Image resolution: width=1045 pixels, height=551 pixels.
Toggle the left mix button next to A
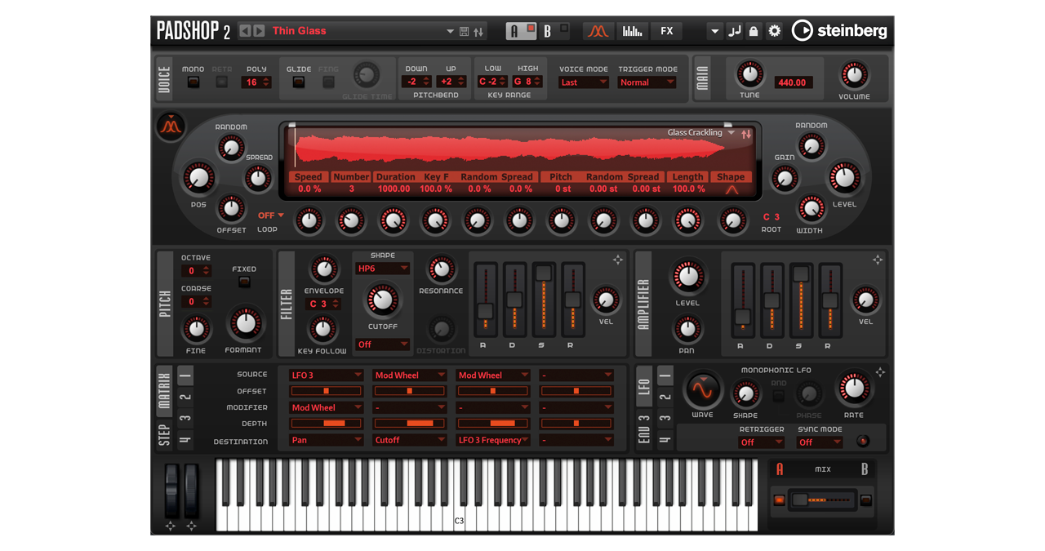tap(780, 500)
